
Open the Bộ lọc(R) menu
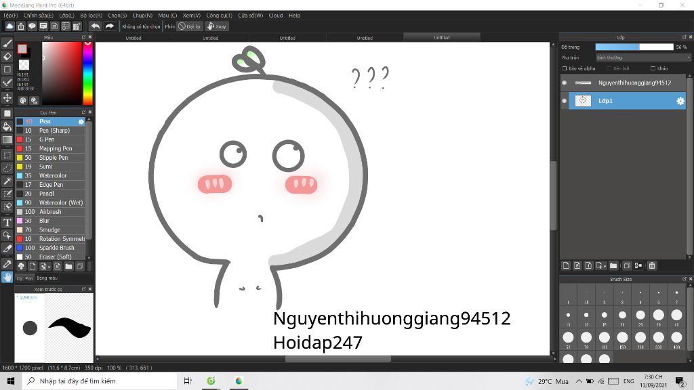[91, 16]
